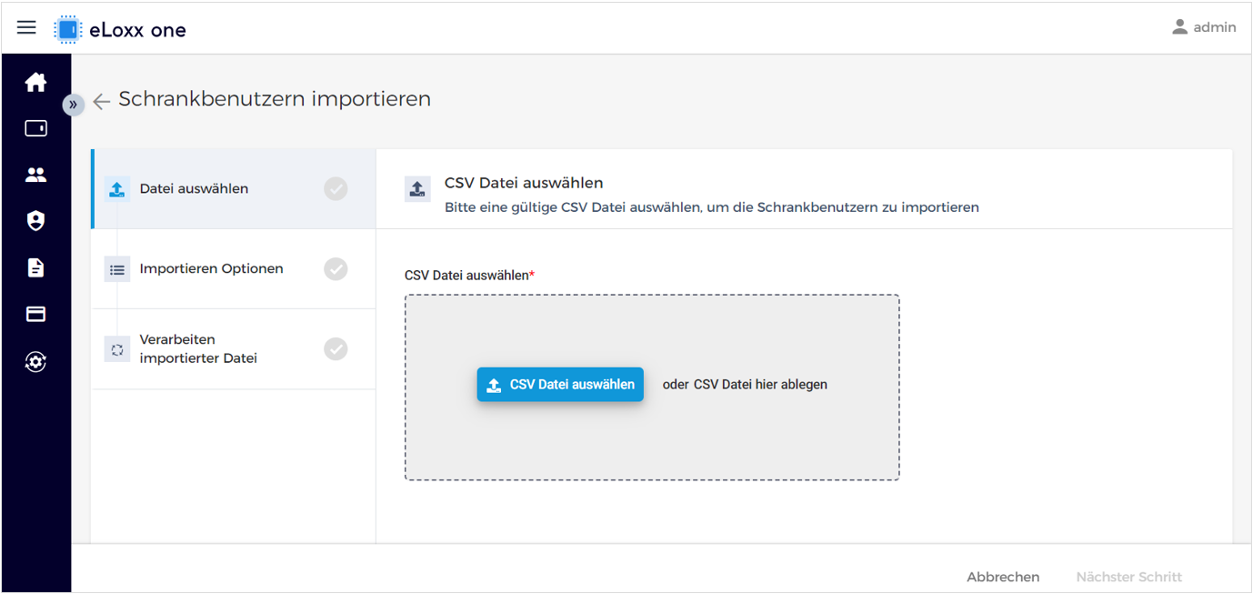Image resolution: width=1253 pixels, height=594 pixels.
Task: Expand the sidebar with double-chevron button
Action: click(73, 105)
